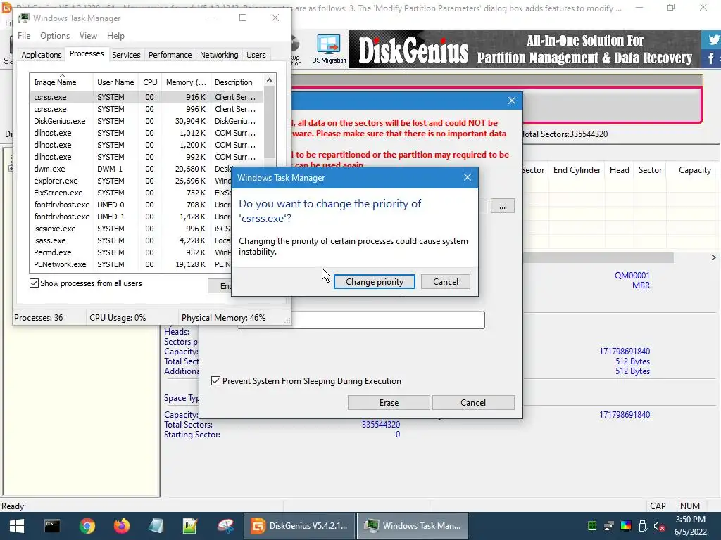Select the dwm.exe process row

click(x=130, y=169)
